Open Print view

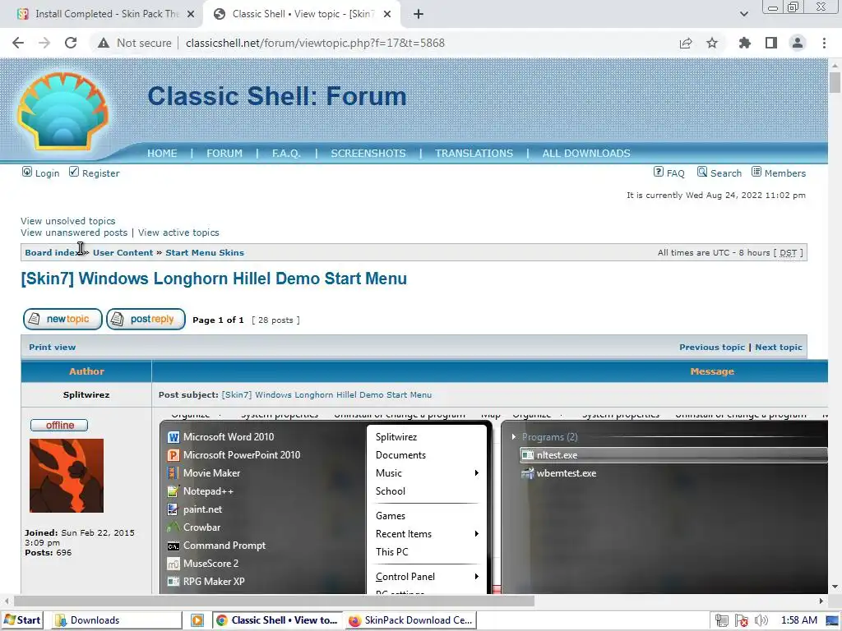point(52,348)
